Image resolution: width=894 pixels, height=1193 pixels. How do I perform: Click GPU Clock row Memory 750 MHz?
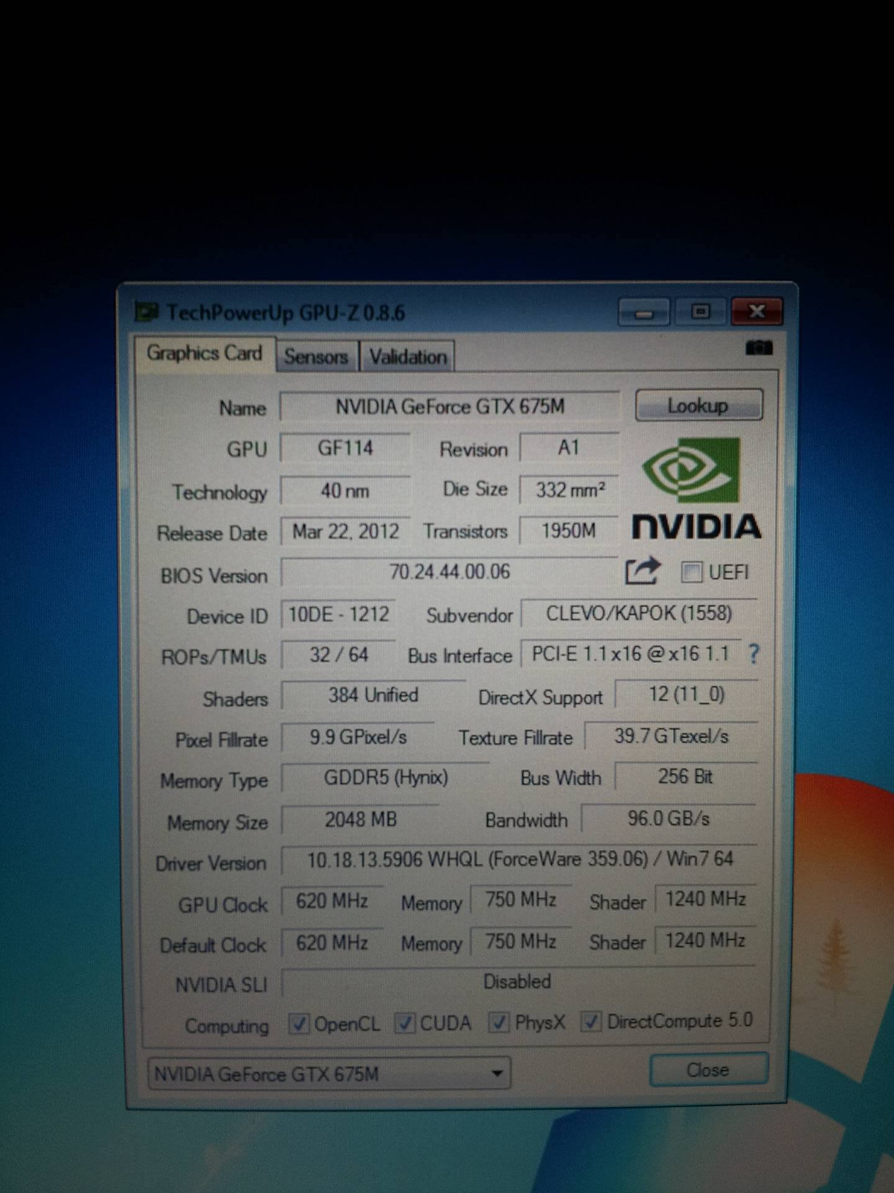pos(521,900)
